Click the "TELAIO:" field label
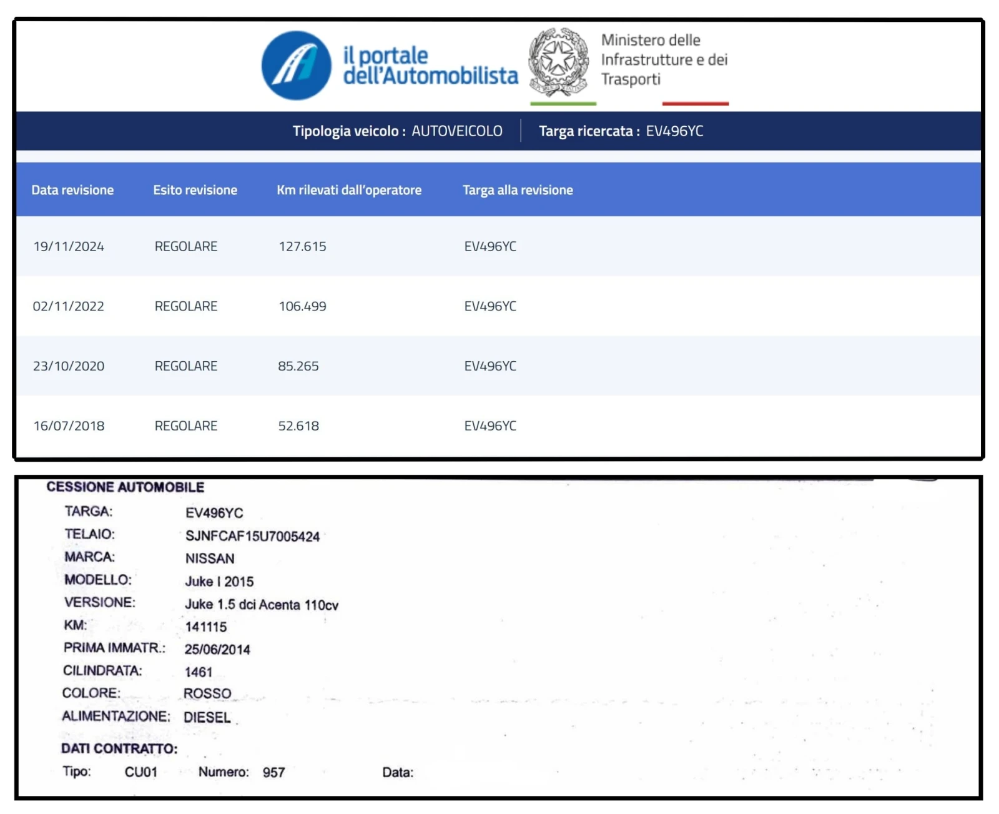 pos(90,535)
